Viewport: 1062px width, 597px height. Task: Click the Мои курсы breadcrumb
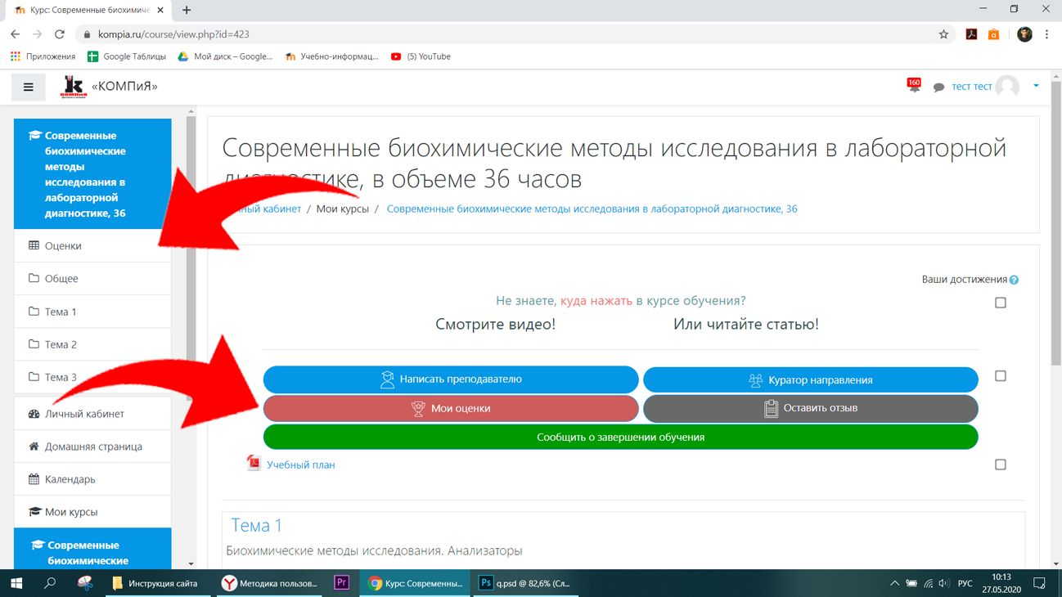342,209
